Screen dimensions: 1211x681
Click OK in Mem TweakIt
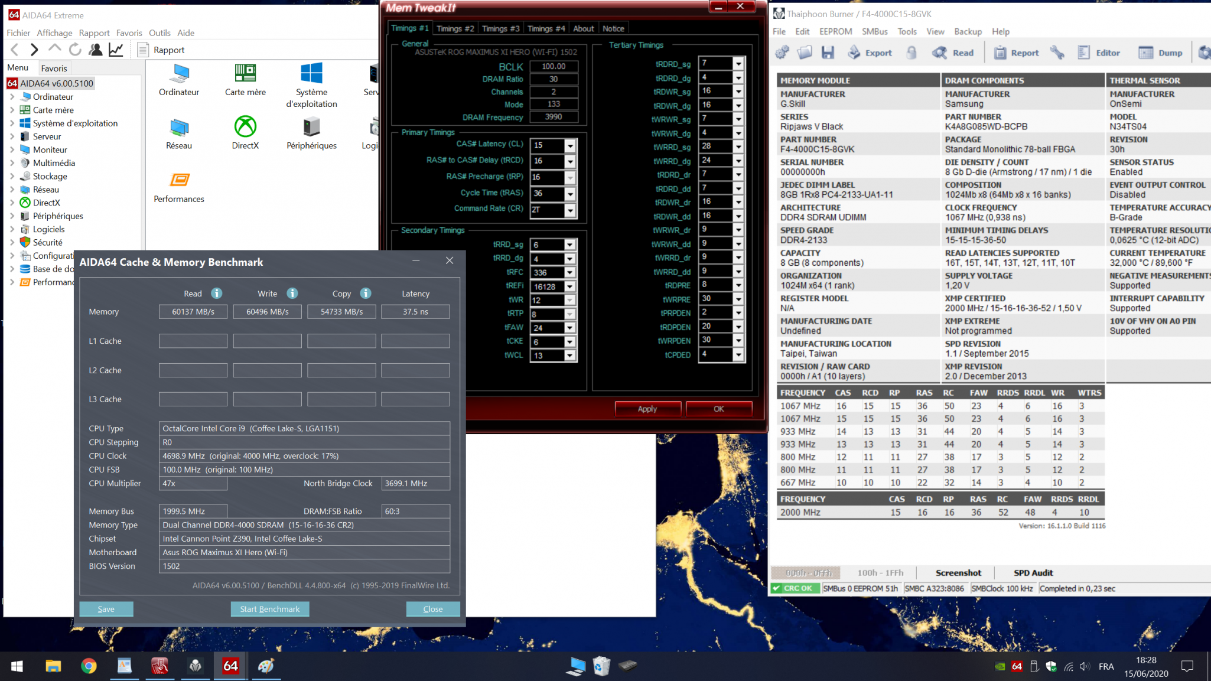[x=718, y=409]
